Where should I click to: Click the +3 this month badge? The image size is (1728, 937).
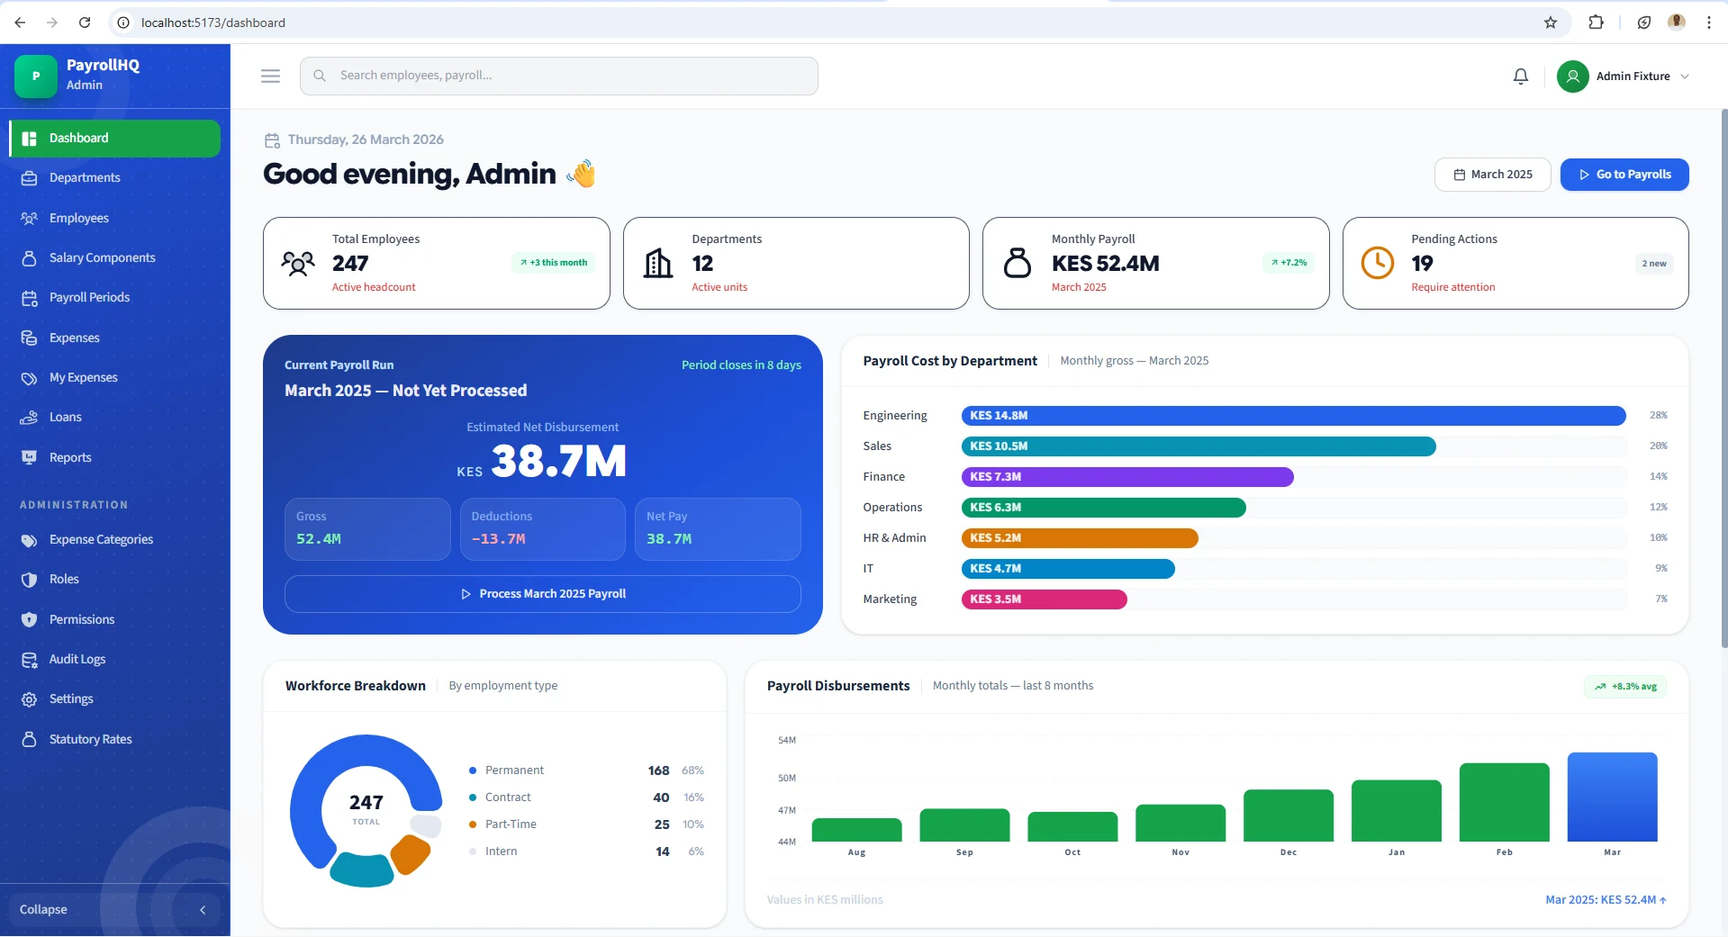tap(554, 263)
